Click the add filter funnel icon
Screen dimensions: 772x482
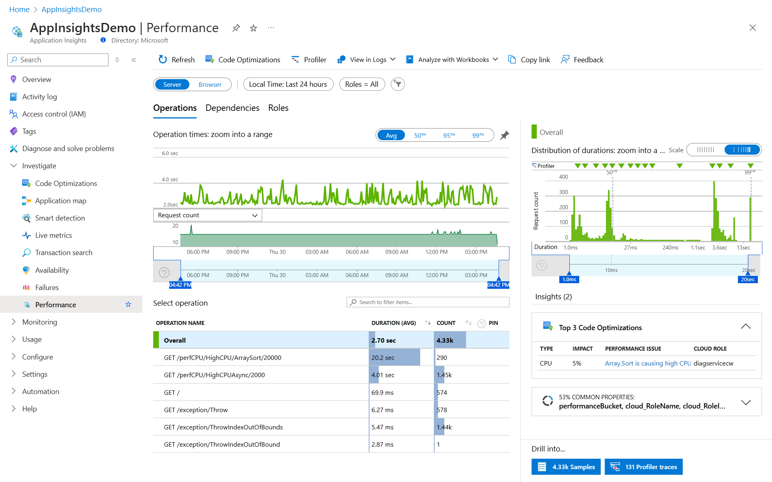click(398, 84)
